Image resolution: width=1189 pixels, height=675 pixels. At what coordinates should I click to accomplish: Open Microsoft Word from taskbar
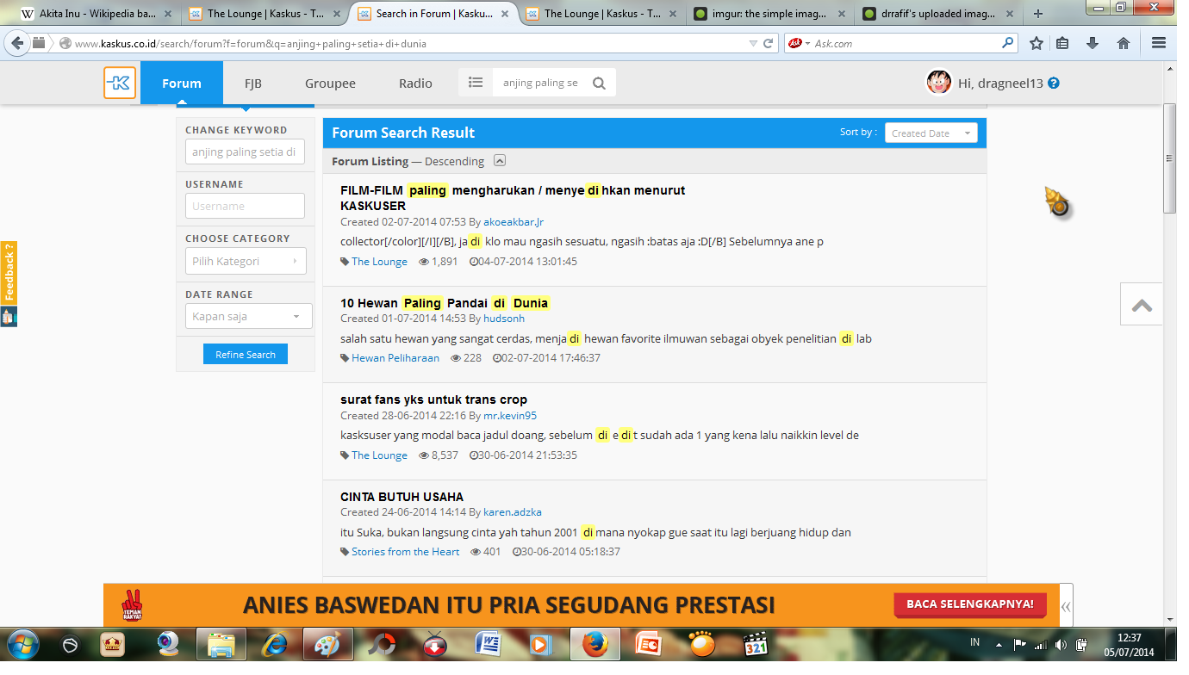click(x=489, y=644)
